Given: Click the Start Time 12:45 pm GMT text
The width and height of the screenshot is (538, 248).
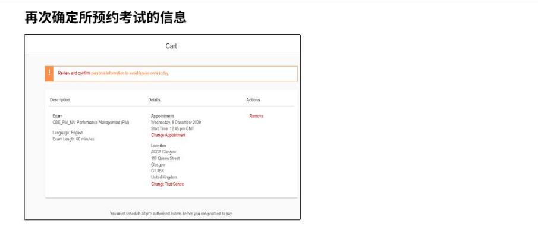Looking at the screenshot, I should (x=172, y=128).
